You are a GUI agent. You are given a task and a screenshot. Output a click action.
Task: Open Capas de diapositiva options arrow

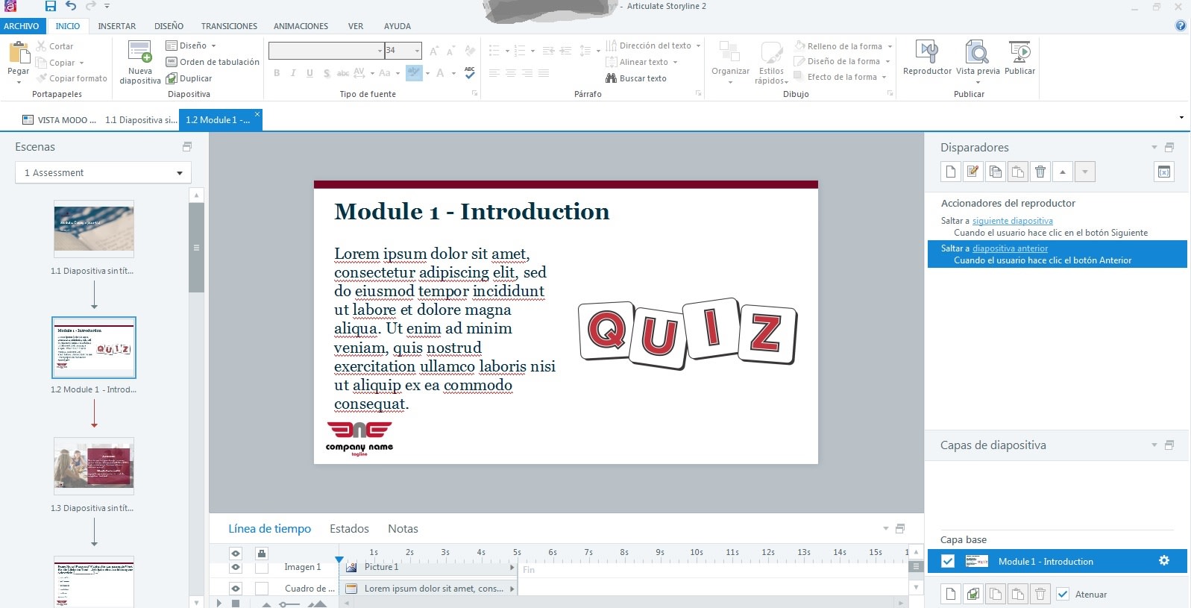click(1154, 445)
